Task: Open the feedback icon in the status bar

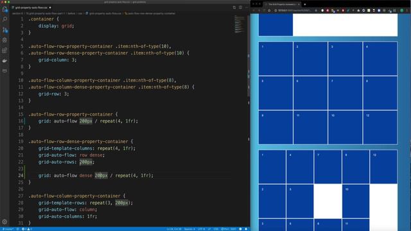Action: tap(240, 229)
